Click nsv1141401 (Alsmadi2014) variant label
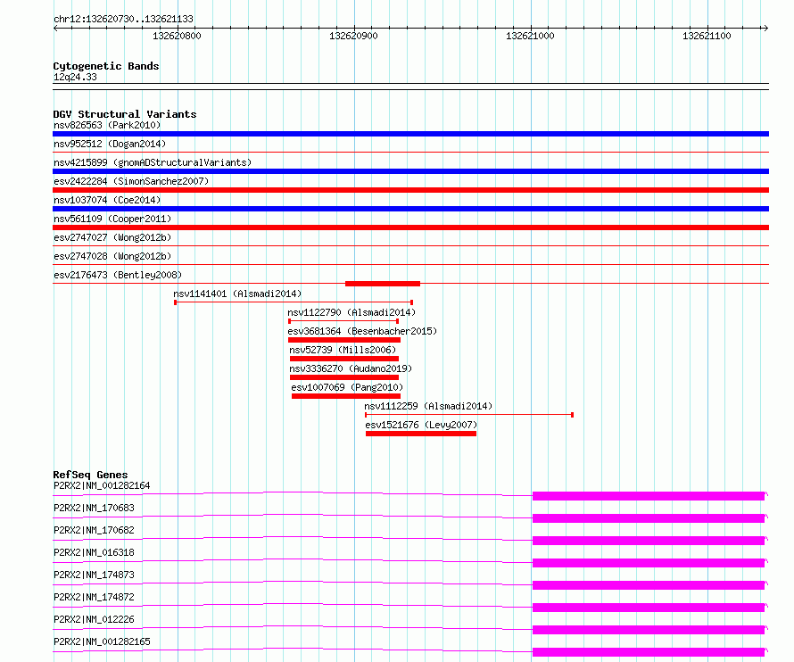Image resolution: width=794 pixels, height=662 pixels. (237, 294)
